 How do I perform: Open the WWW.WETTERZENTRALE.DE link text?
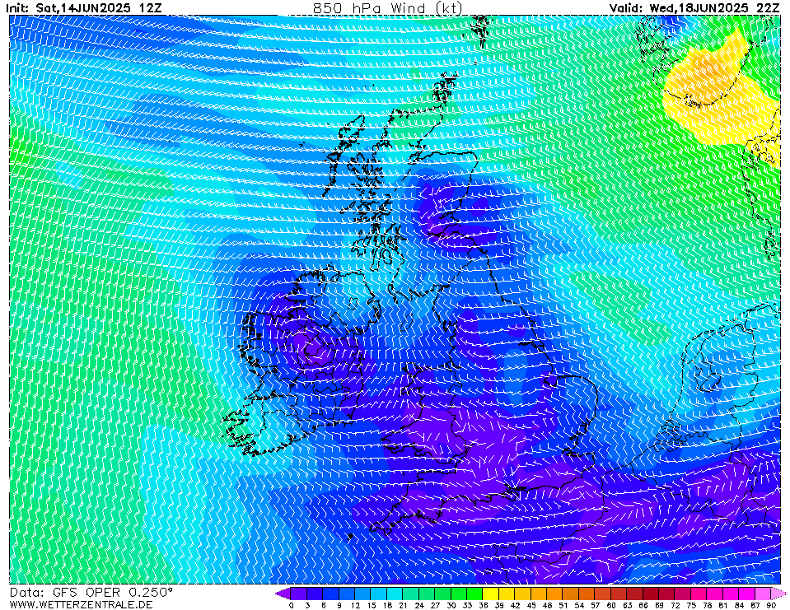point(81,604)
